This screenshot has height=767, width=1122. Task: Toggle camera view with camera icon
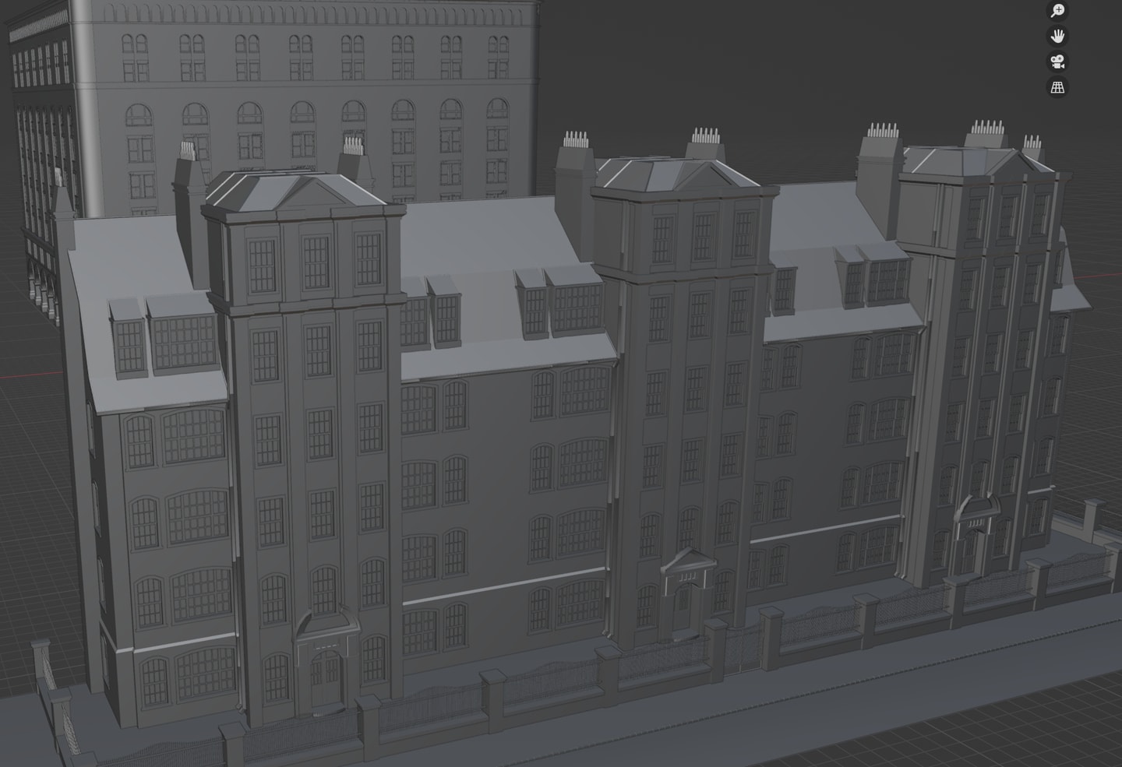click(1057, 62)
